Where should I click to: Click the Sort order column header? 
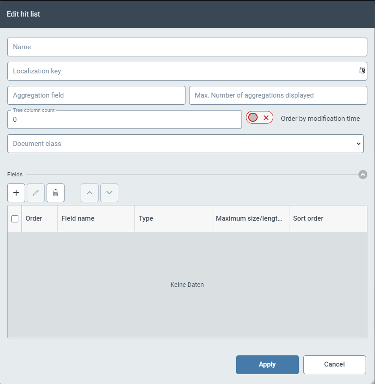308,218
